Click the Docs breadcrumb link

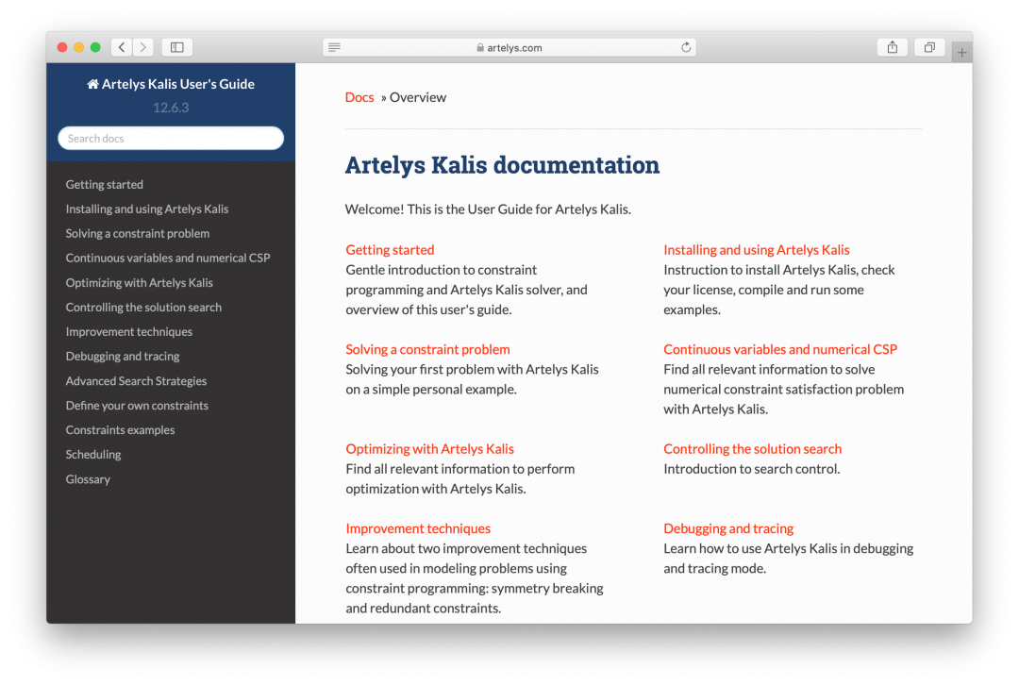coord(359,97)
